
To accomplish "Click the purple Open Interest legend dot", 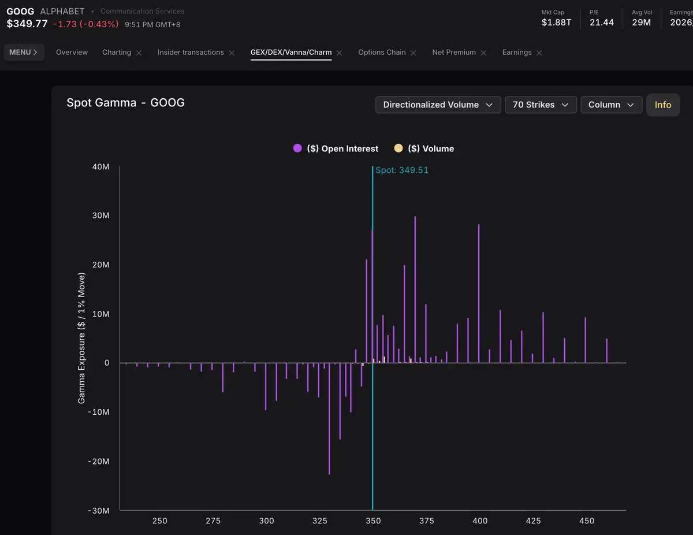I will (297, 148).
